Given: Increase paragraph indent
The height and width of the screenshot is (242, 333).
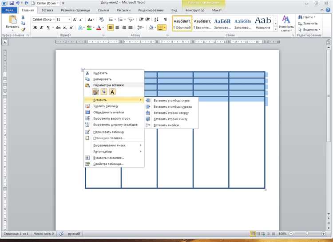Looking at the screenshot, I should pos(147,20).
